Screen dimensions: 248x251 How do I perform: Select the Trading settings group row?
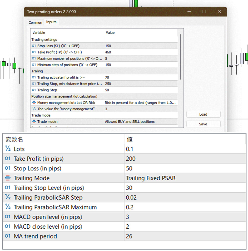pyautogui.click(x=104, y=40)
